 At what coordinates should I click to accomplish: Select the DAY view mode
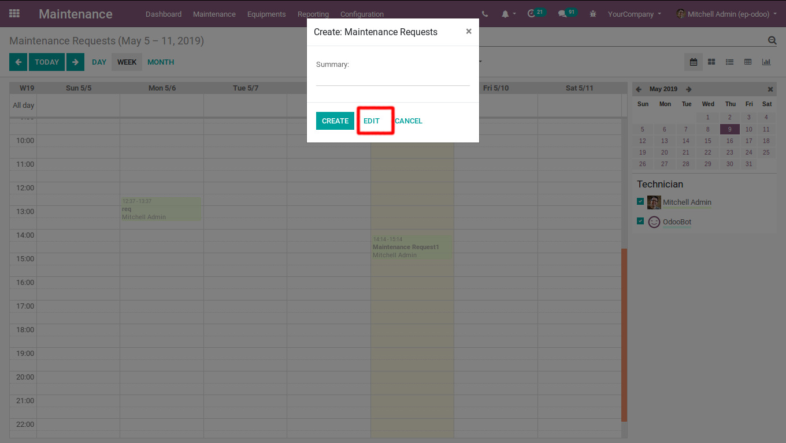point(99,62)
